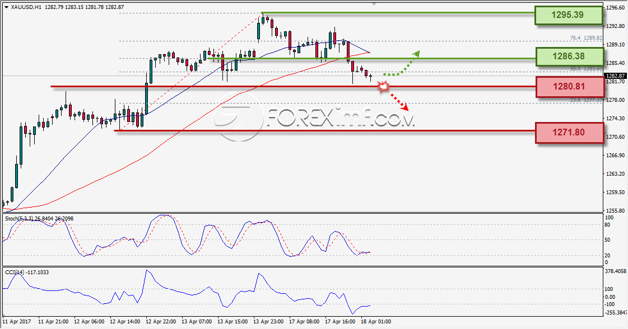Click the chart shift triangle marker at top
Image resolution: width=628 pixels, height=329 pixels.
tap(374, 3)
